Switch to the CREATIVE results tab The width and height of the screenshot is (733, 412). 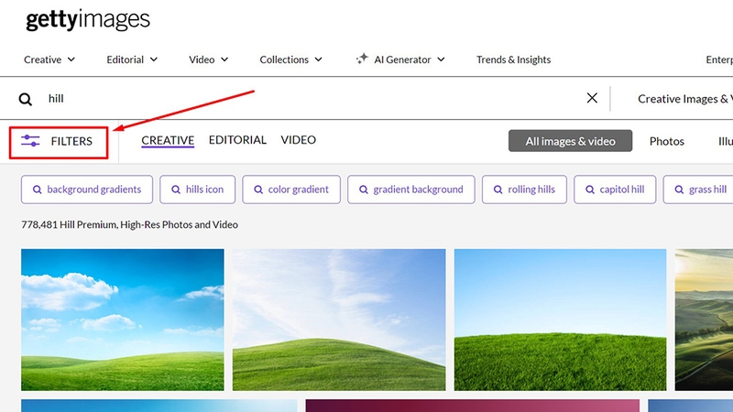point(168,140)
